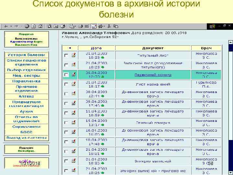Open Параклиника menu item

pos(26,81)
